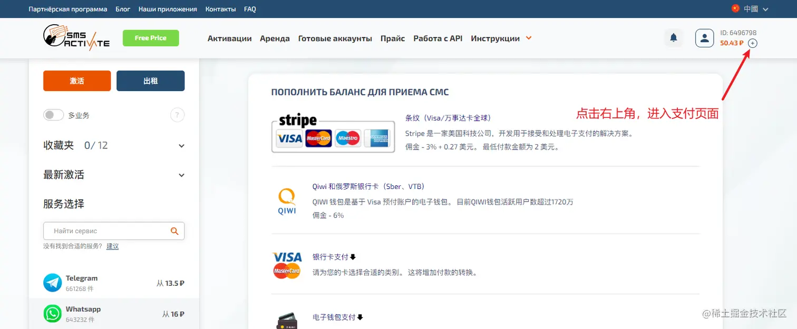Viewport: 797px width, 329px height.
Task: Click the green Free Price button
Action: (151, 38)
